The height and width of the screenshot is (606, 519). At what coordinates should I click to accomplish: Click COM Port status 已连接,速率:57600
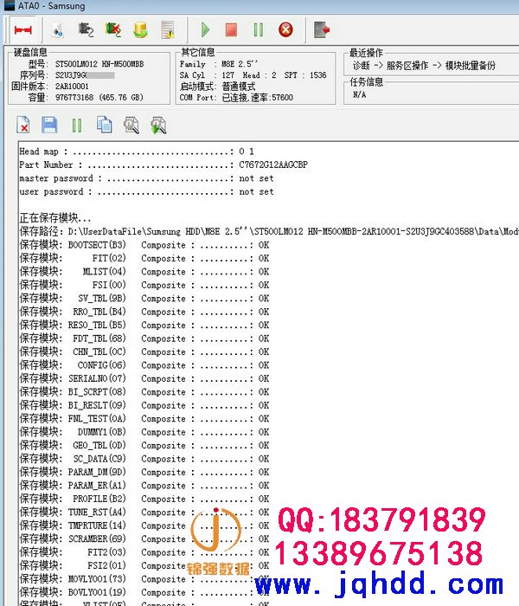click(x=257, y=97)
